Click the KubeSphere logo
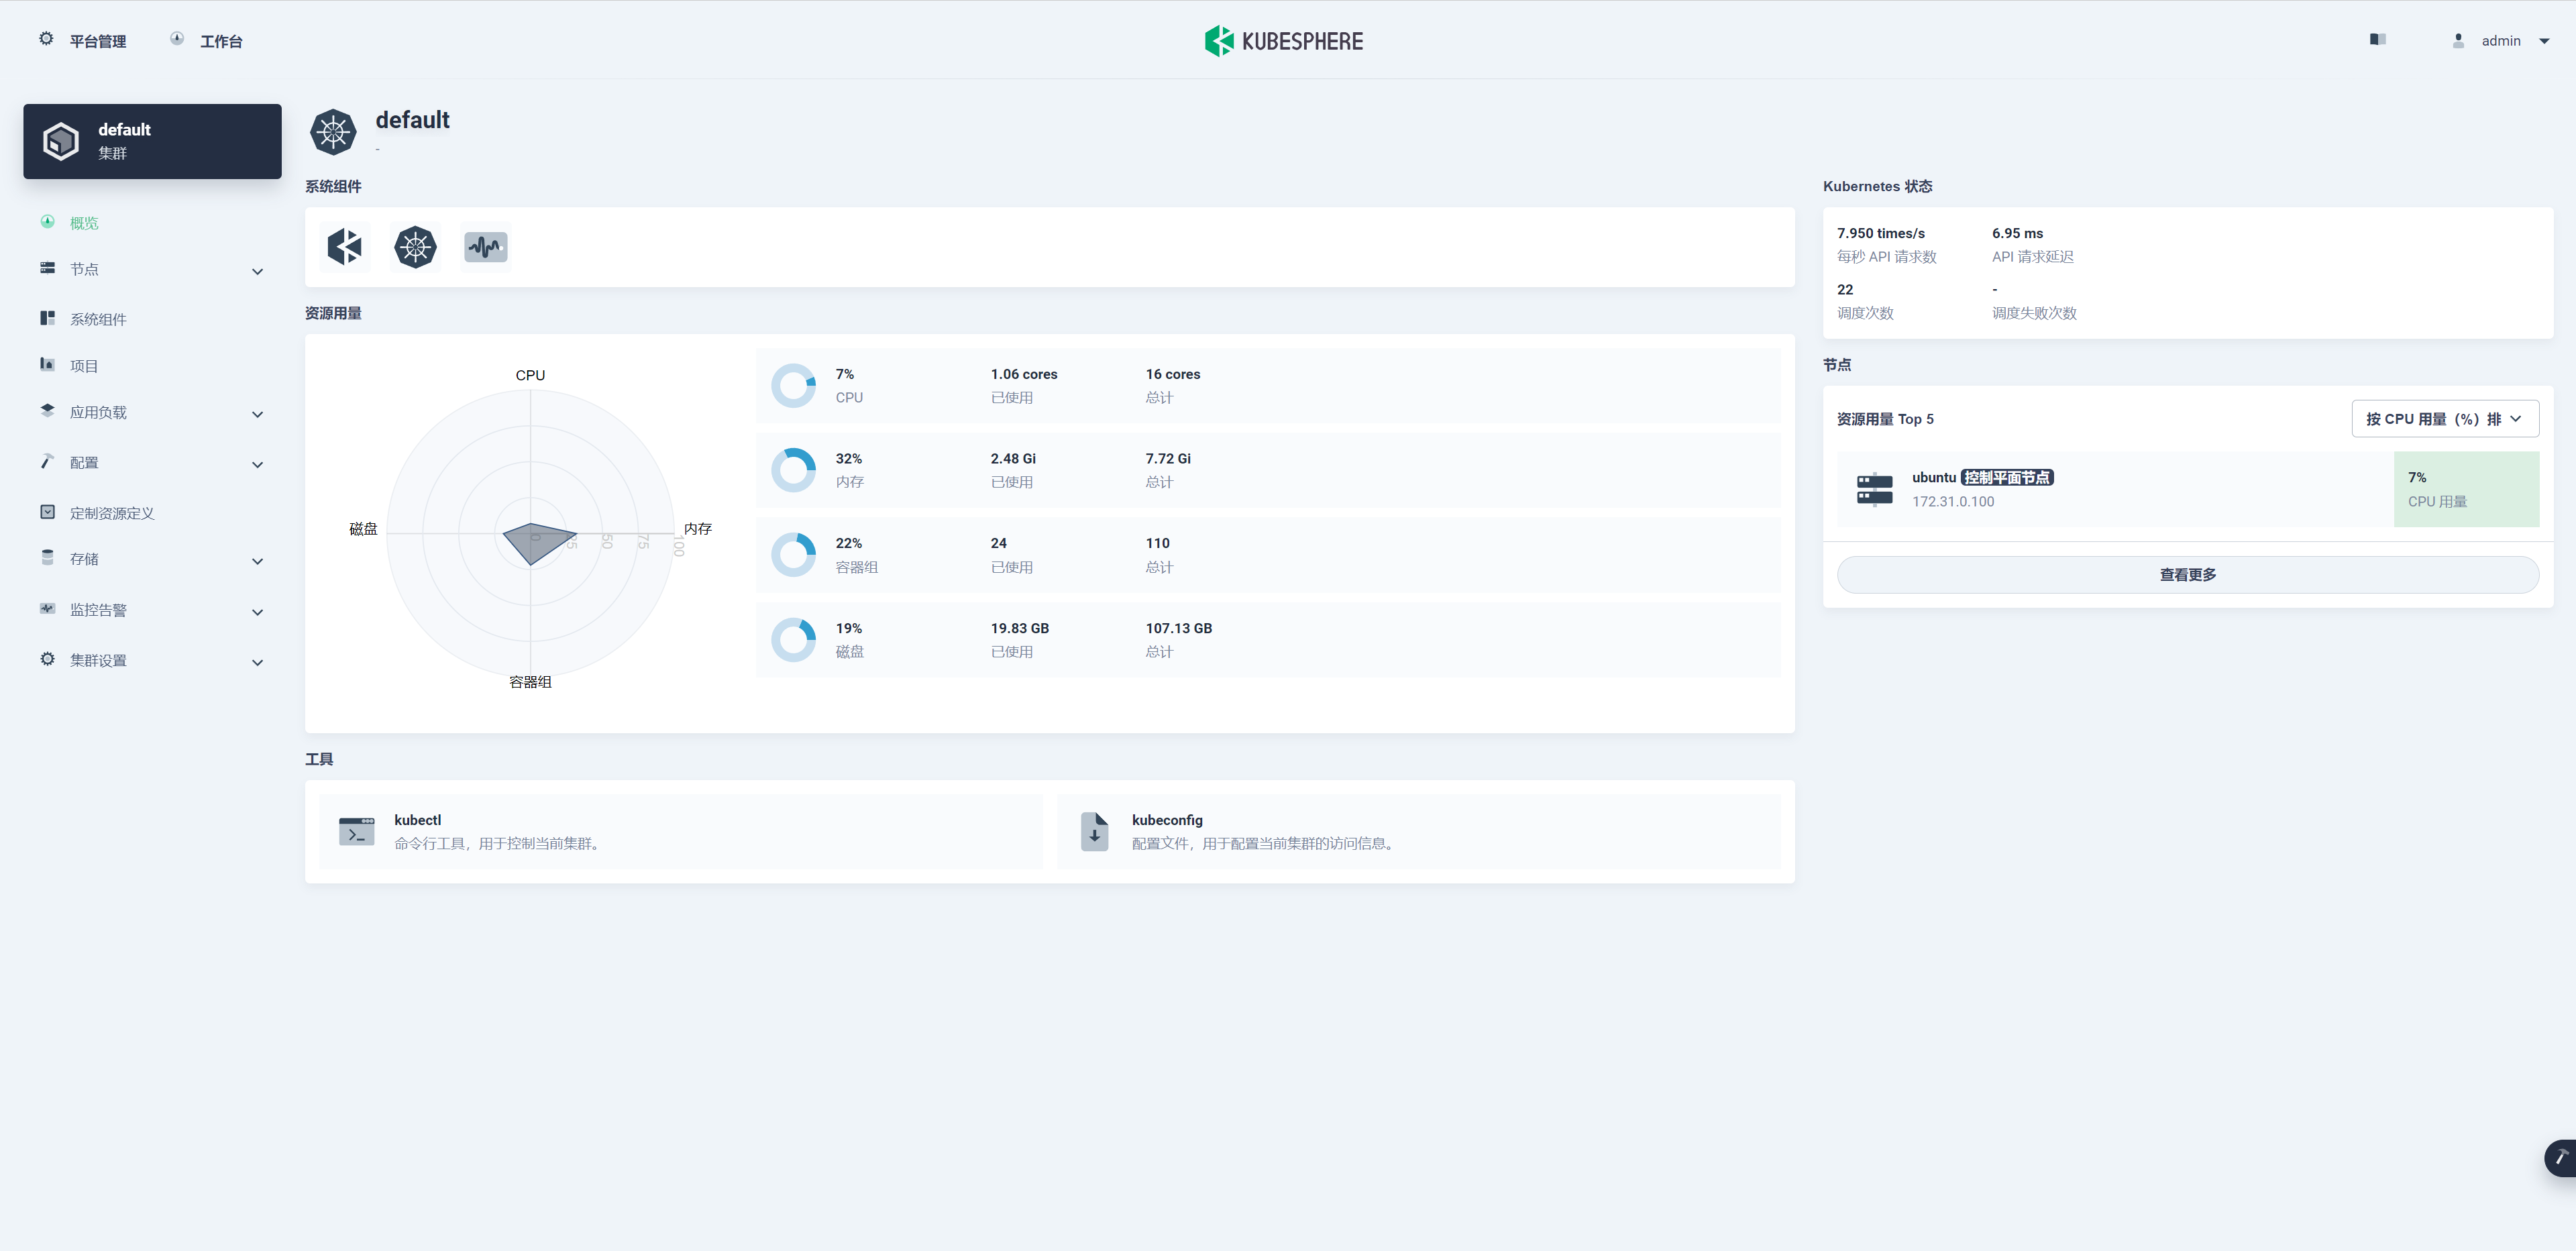This screenshot has height=1251, width=2576. (1284, 41)
